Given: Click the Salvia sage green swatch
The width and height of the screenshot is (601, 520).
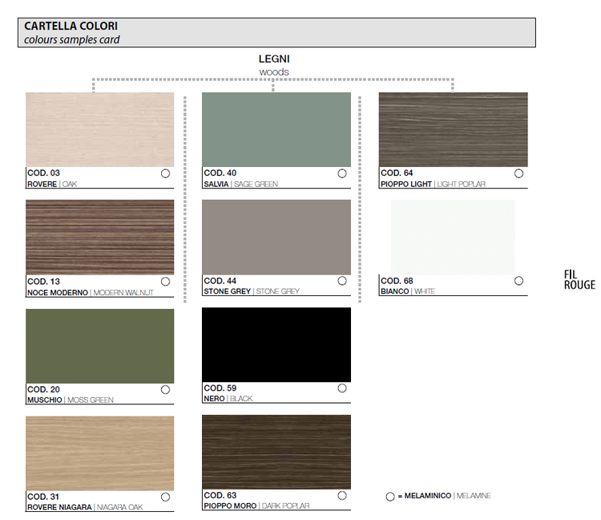Looking at the screenshot, I should [276, 129].
